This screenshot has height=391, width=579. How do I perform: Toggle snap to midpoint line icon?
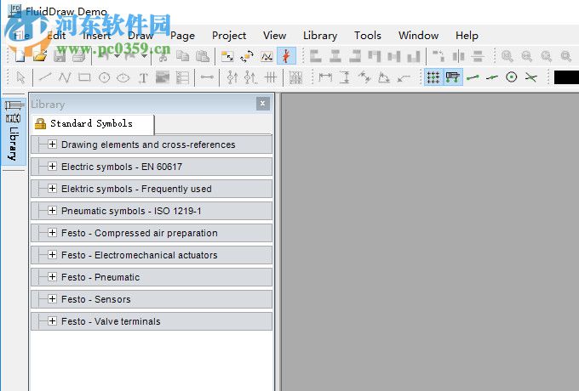492,77
